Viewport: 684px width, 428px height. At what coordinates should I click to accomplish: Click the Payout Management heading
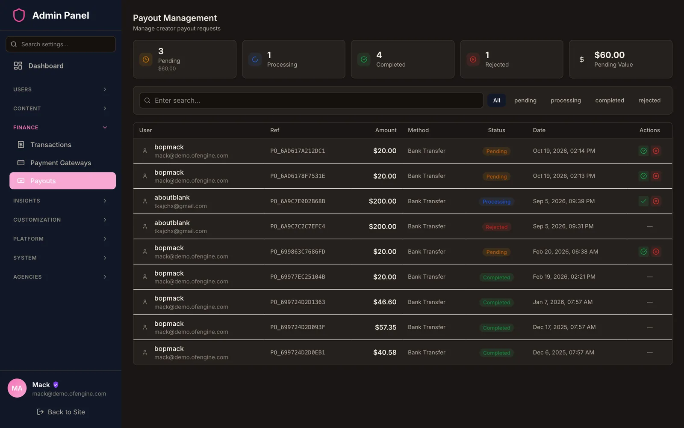click(x=175, y=18)
